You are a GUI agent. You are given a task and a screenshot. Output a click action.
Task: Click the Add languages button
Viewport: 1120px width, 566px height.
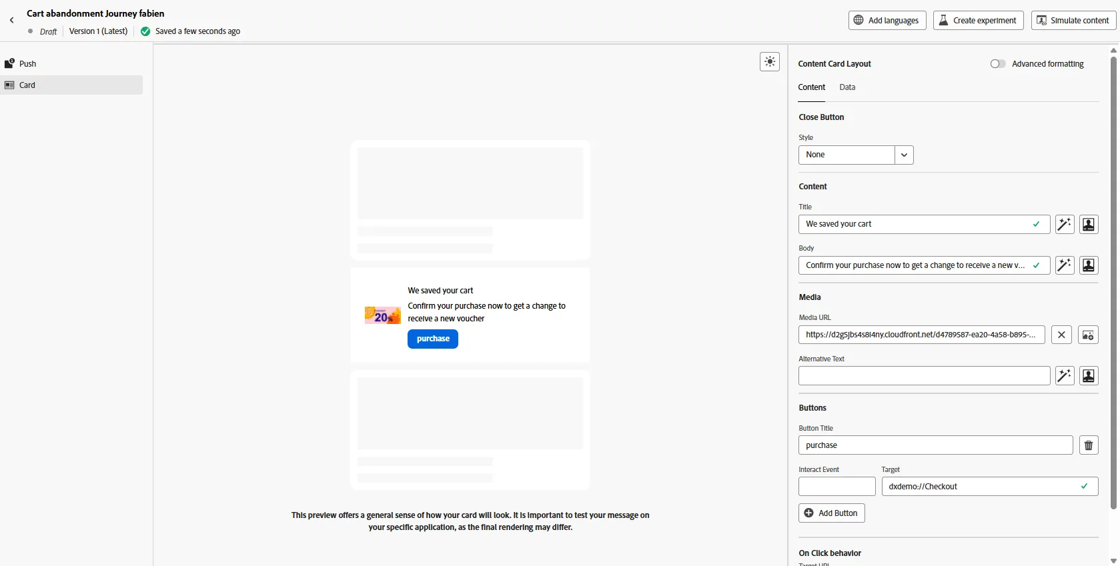point(887,21)
